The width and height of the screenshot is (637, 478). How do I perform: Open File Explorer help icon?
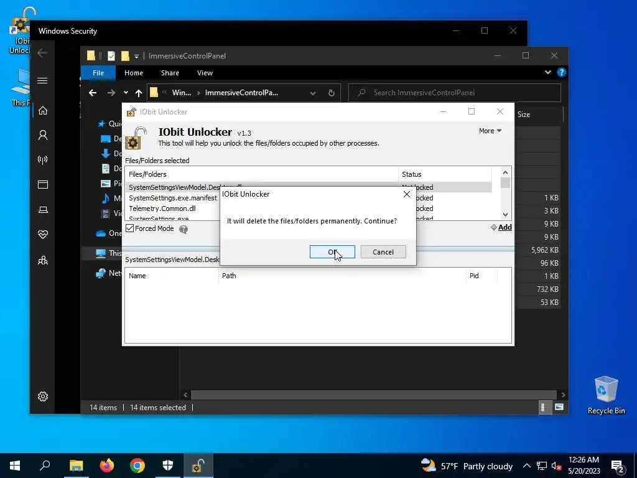click(562, 72)
